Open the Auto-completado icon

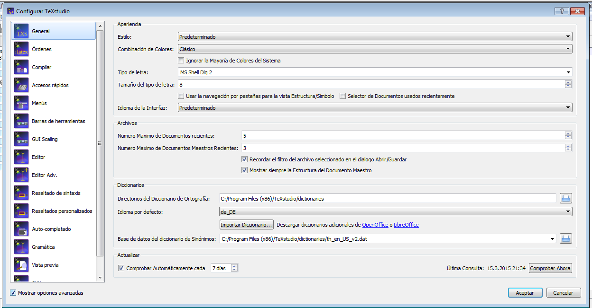[21, 229]
